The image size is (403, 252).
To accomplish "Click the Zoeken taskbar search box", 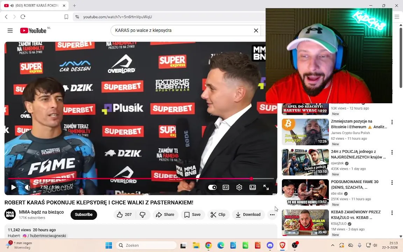I will pyautogui.click(x=146, y=245).
